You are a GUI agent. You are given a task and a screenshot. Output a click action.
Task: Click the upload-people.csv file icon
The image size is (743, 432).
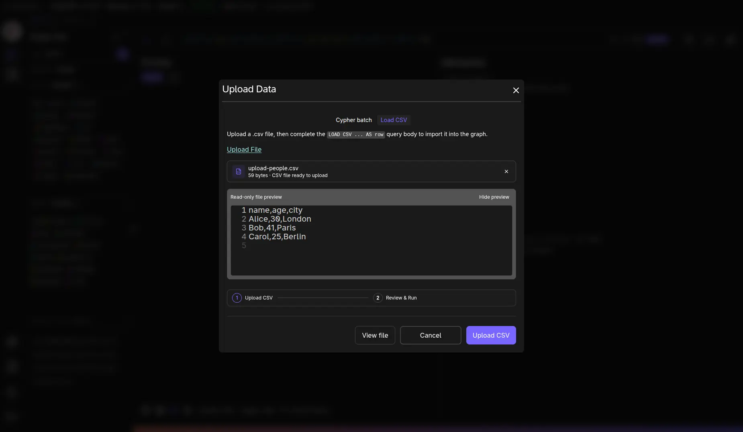[239, 171]
